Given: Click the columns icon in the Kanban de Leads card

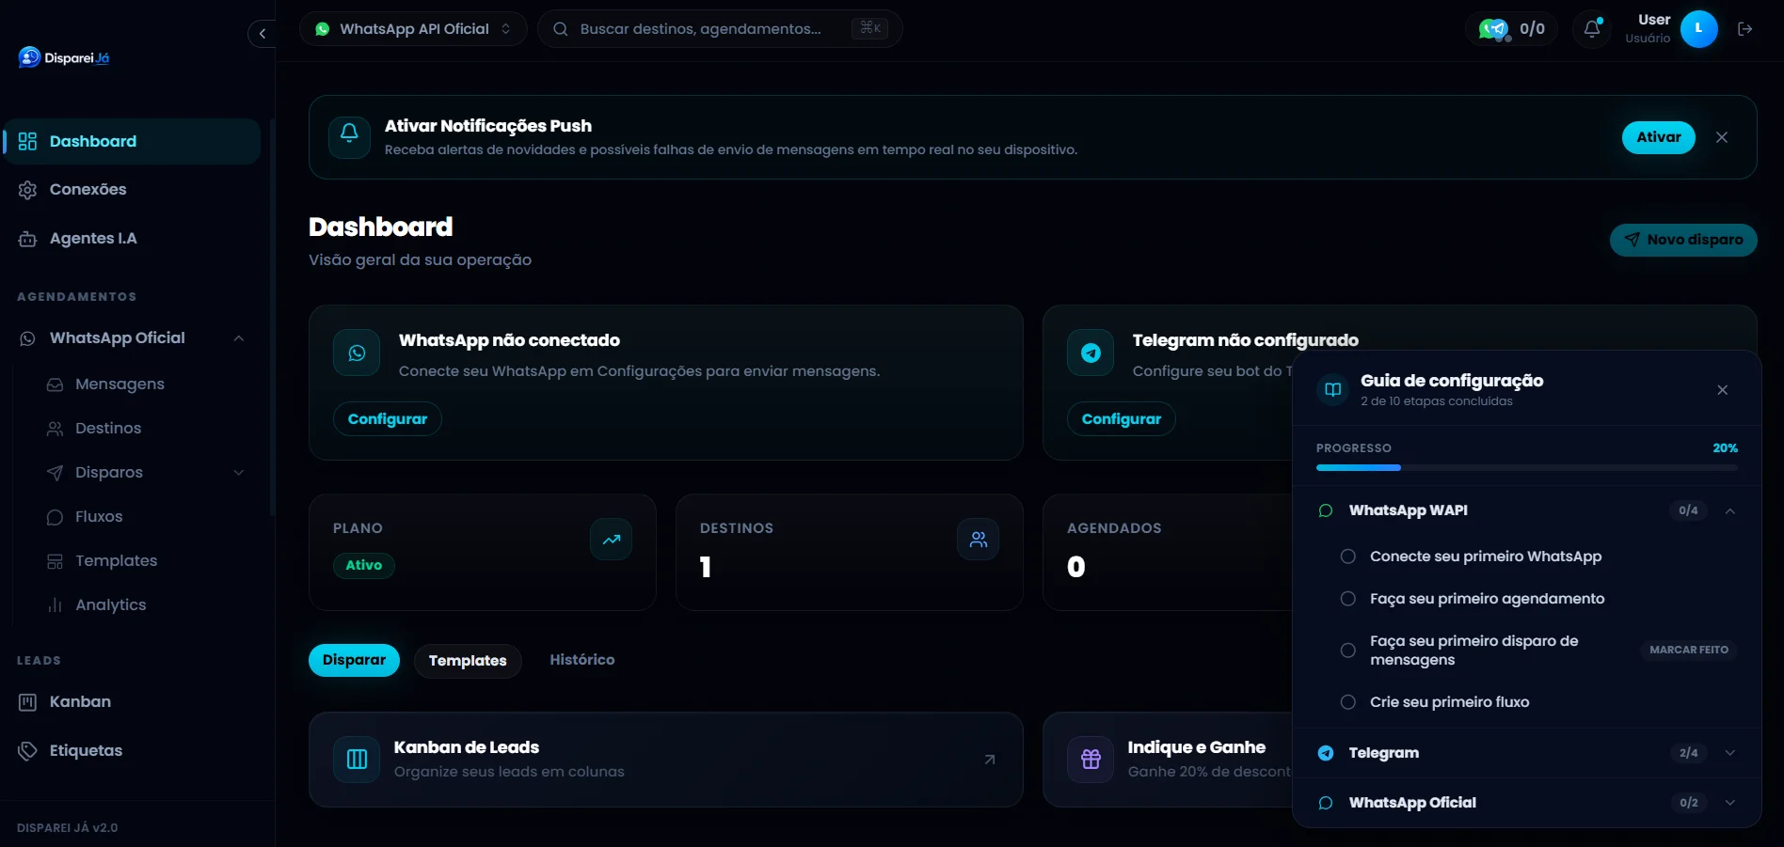Looking at the screenshot, I should (357, 760).
